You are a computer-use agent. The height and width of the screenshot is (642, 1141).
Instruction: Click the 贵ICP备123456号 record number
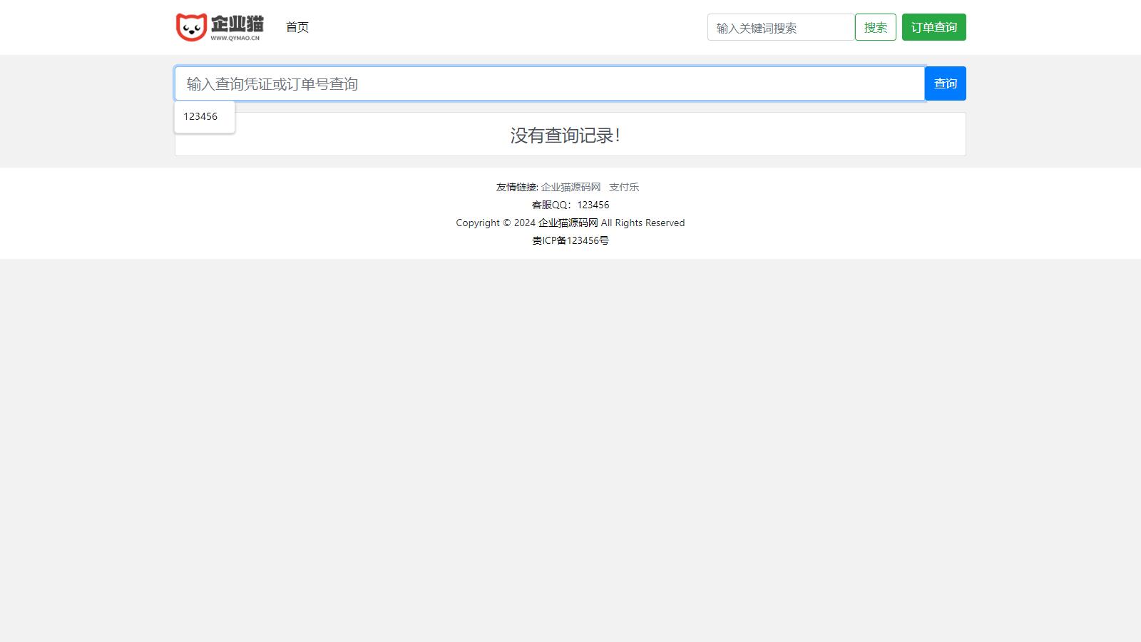(570, 240)
